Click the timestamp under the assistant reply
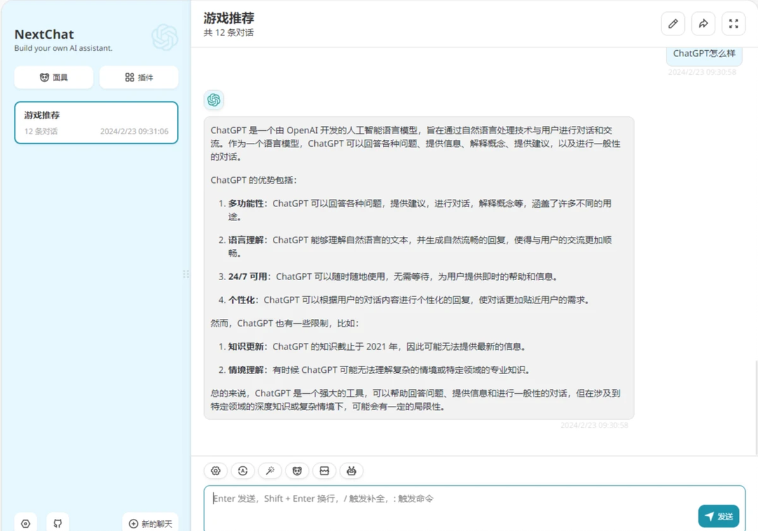 [594, 426]
